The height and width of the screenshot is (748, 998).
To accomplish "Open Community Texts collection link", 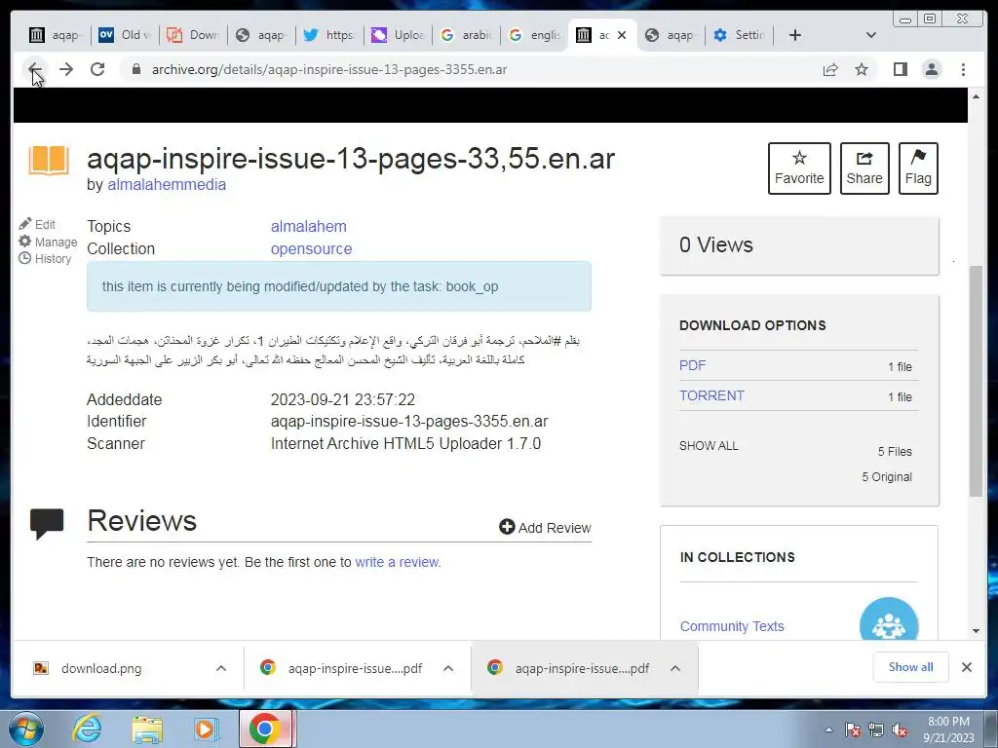I will point(732,626).
